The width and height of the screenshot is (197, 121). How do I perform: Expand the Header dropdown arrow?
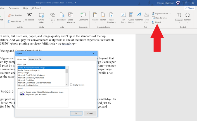(x=95, y=22)
